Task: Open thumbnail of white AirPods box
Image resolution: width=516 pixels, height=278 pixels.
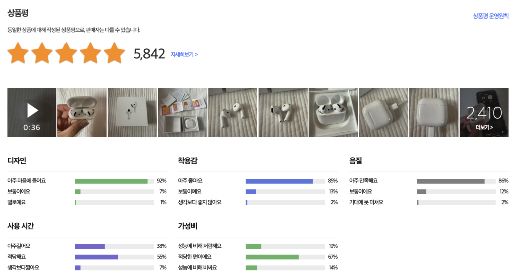Action: tap(133, 112)
